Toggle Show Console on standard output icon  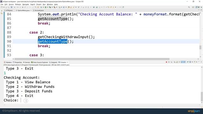(x=182, y=62)
